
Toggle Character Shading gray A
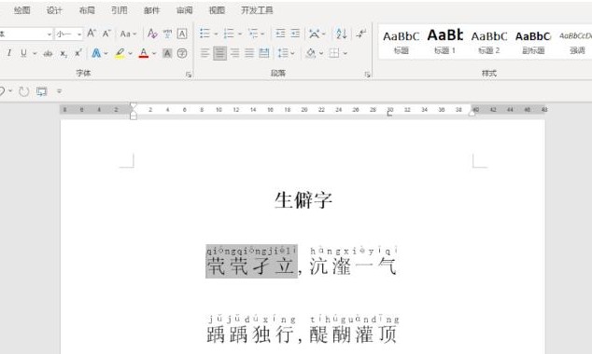click(x=167, y=53)
